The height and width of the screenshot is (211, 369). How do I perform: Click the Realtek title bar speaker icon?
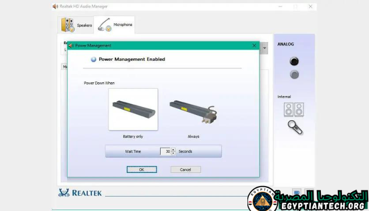pos(56,6)
